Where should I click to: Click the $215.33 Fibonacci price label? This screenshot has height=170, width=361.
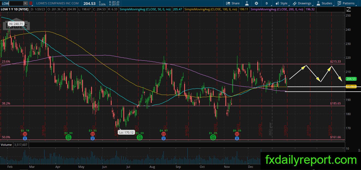pos(335,62)
